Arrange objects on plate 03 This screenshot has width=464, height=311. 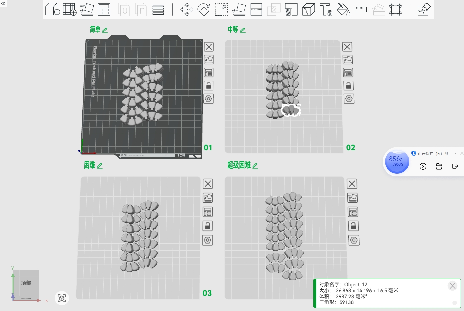pyautogui.click(x=208, y=212)
